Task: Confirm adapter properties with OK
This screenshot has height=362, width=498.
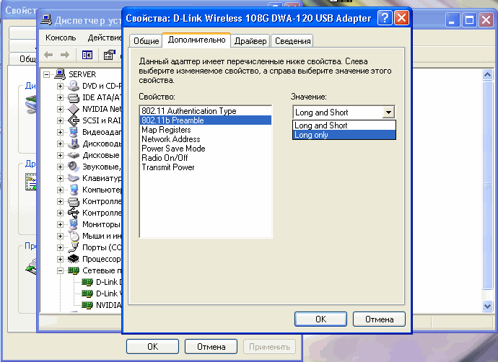Action: pyautogui.click(x=320, y=319)
